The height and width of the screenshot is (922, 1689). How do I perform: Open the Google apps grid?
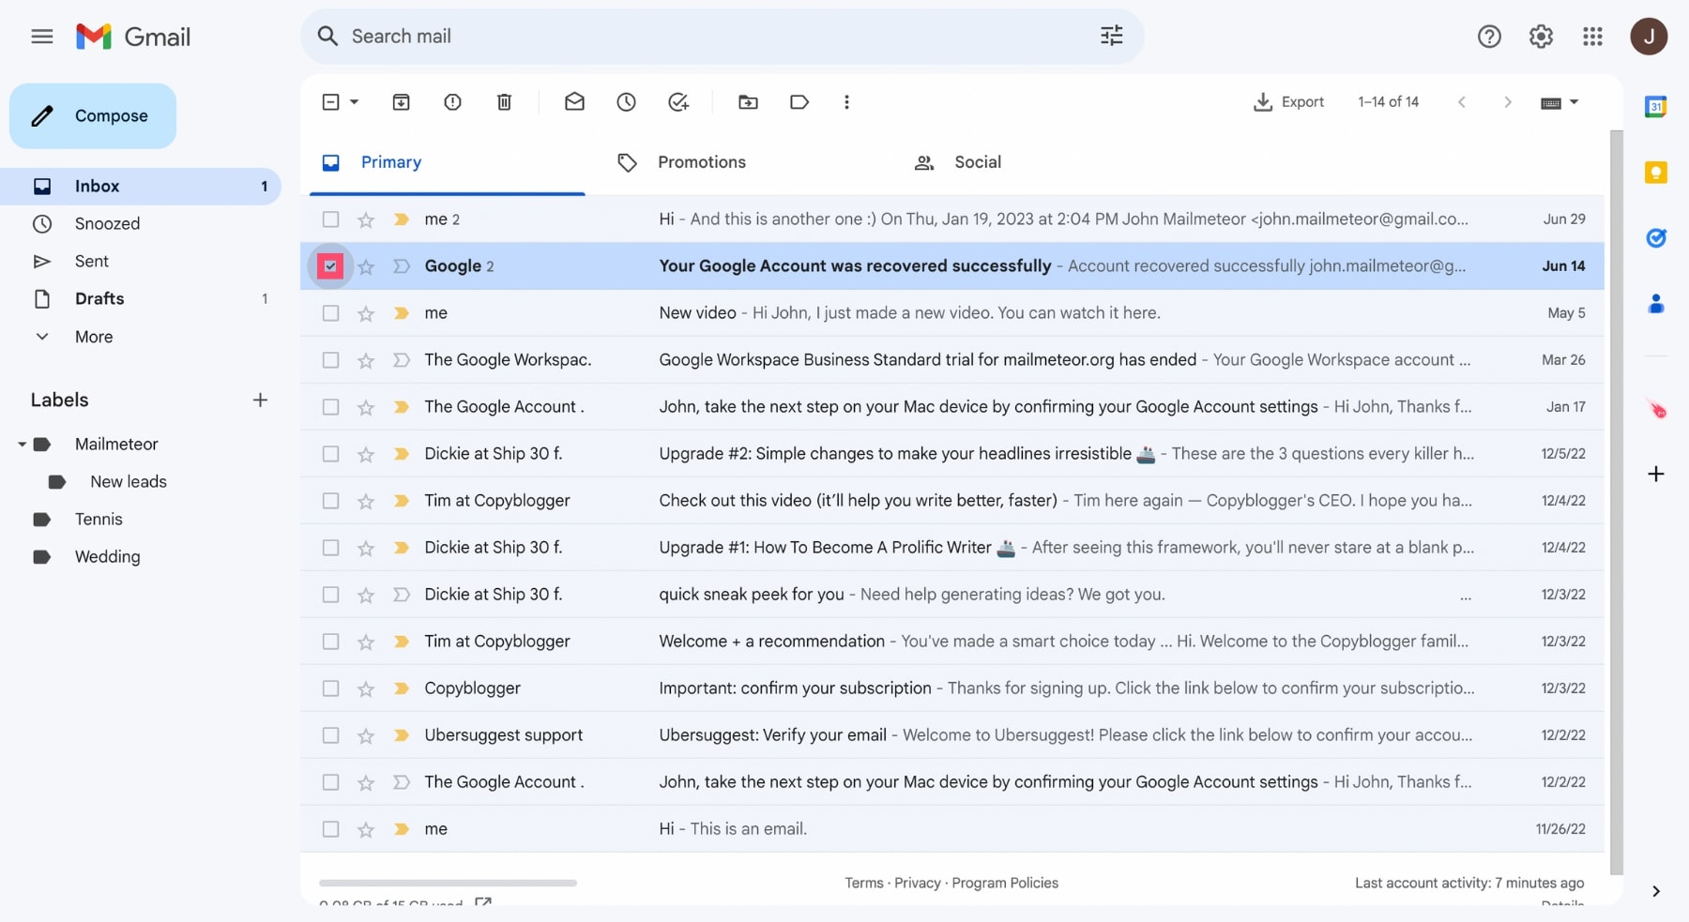tap(1592, 37)
